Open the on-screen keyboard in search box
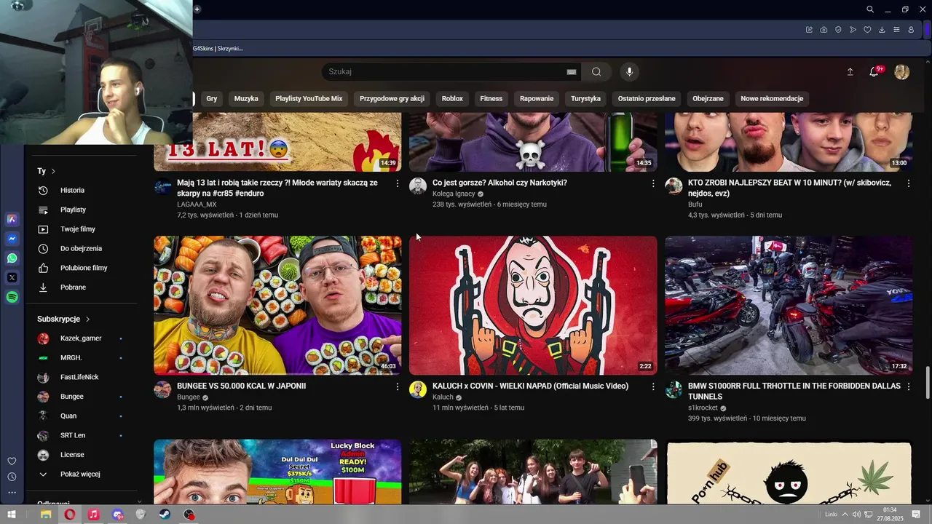Viewport: 932px width, 524px height. (572, 72)
